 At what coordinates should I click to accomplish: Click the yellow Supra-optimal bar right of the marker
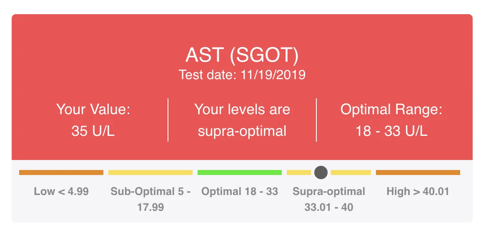point(351,172)
